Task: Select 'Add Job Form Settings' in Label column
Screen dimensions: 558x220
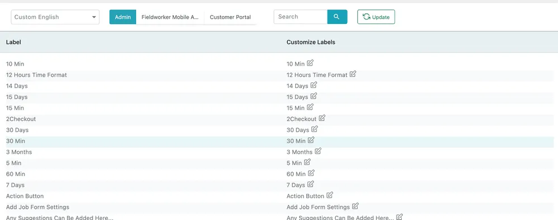Action: point(38,207)
